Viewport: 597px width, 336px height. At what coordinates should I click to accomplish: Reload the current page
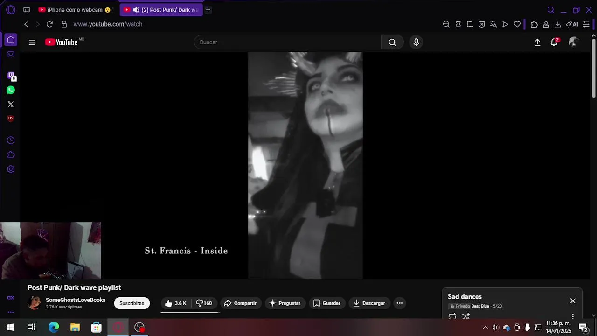click(x=50, y=24)
